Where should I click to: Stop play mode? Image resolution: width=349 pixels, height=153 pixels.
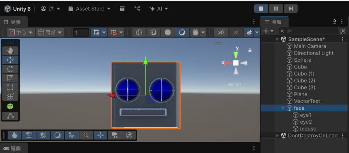point(261,9)
